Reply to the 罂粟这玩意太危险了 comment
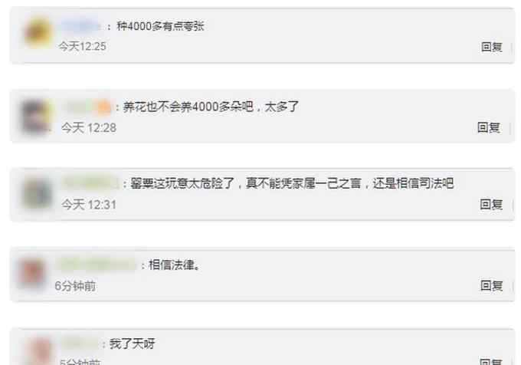Screen dimensions: 521x365 coord(491,204)
